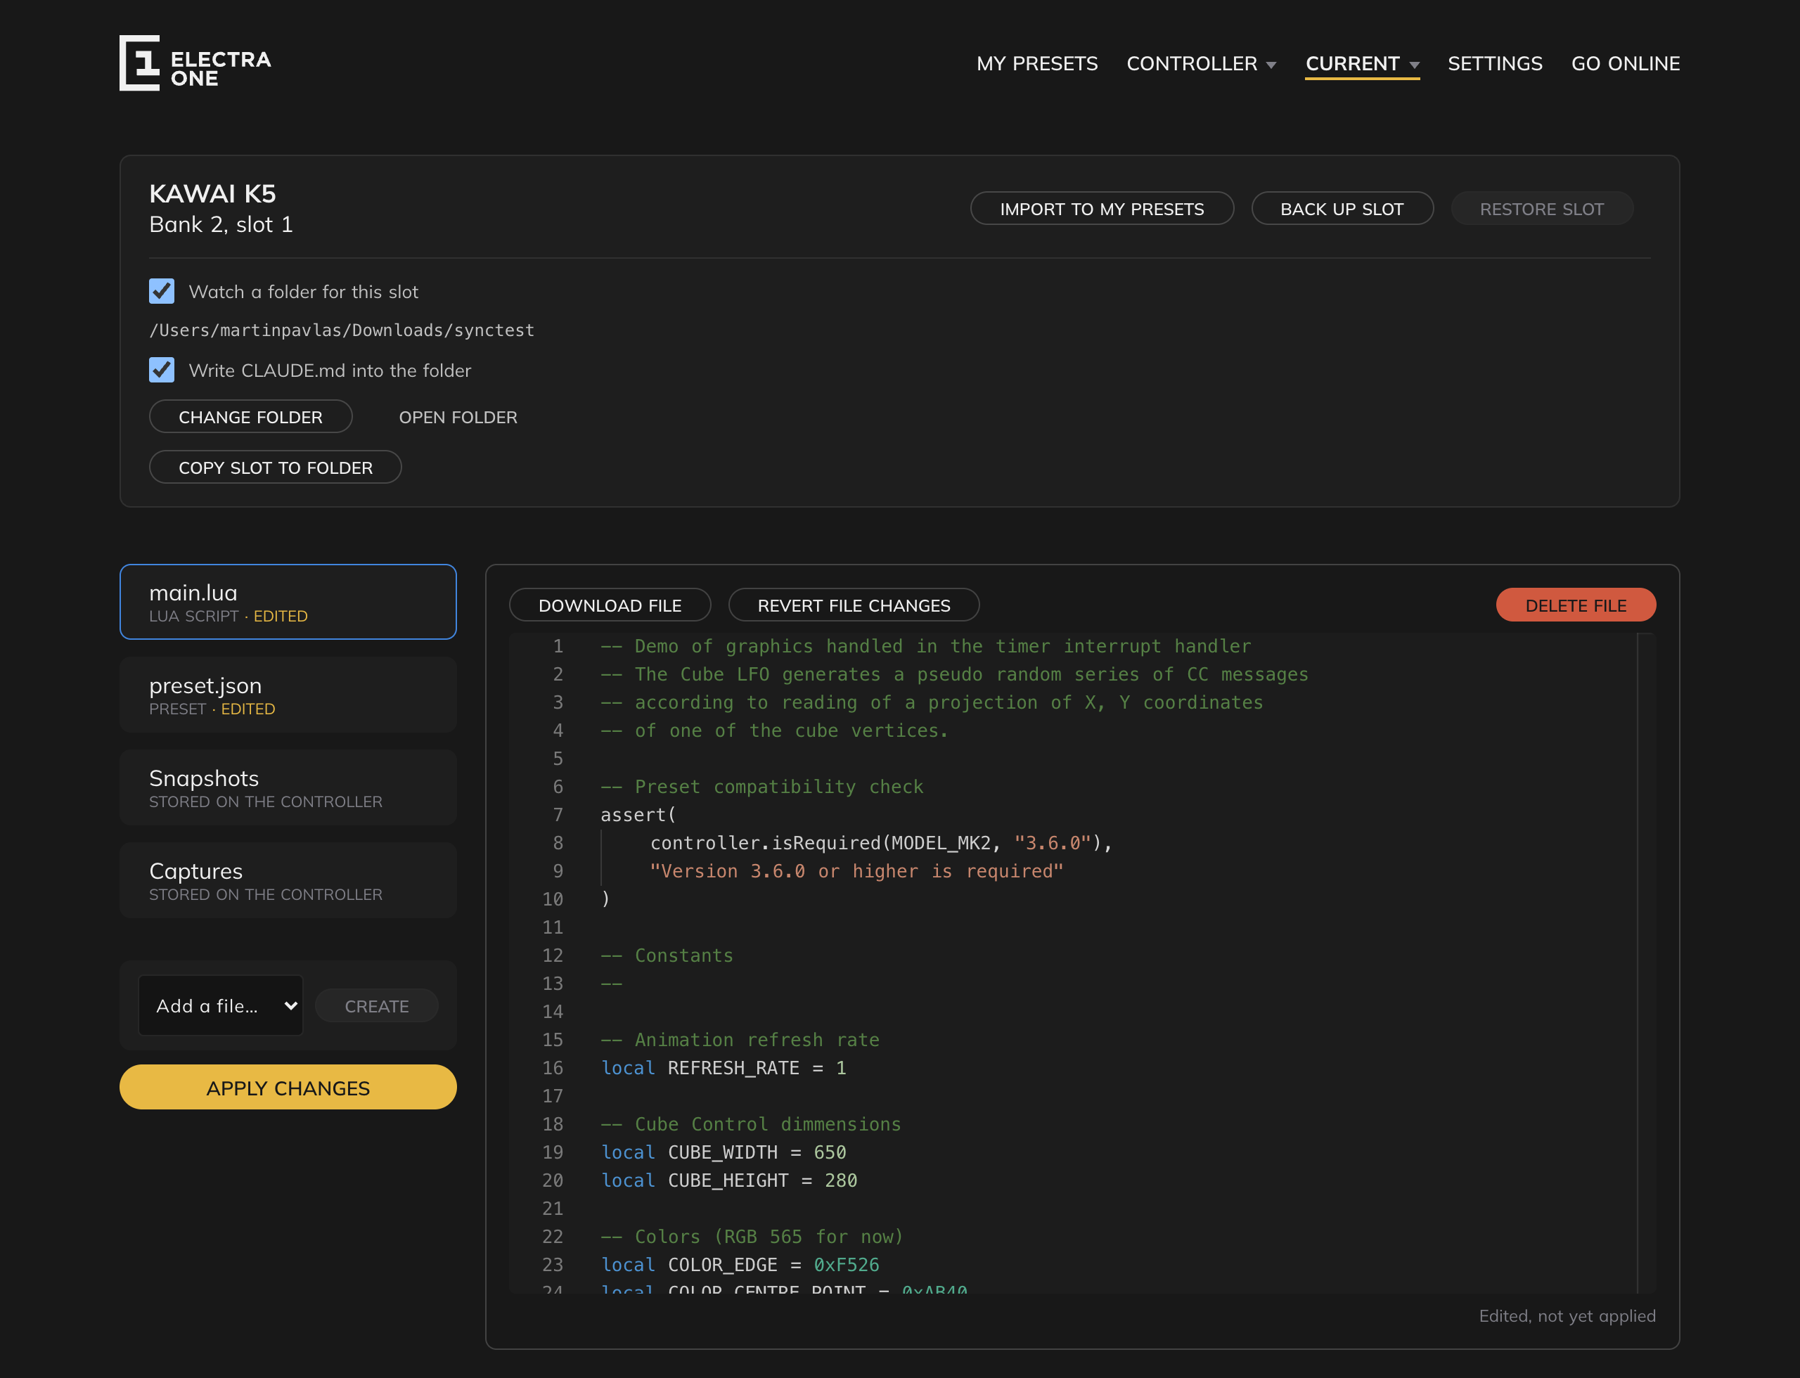Click OPEN FOLDER link
This screenshot has width=1800, height=1378.
(x=458, y=417)
